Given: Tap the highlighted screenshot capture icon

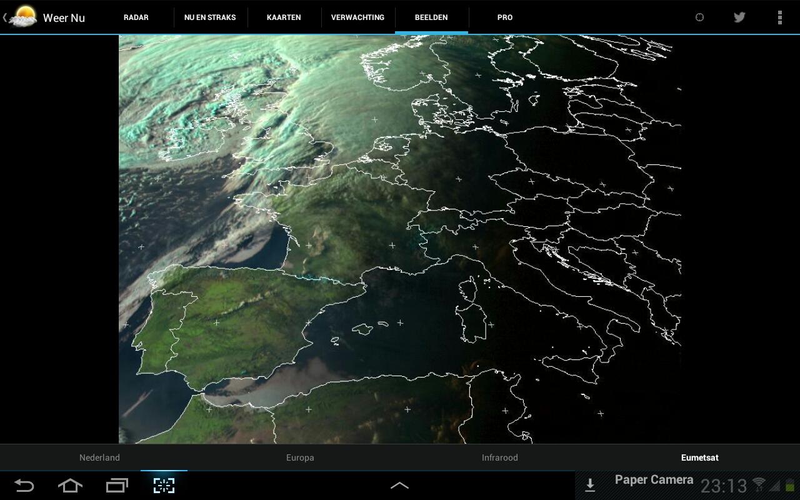Looking at the screenshot, I should click(x=164, y=486).
